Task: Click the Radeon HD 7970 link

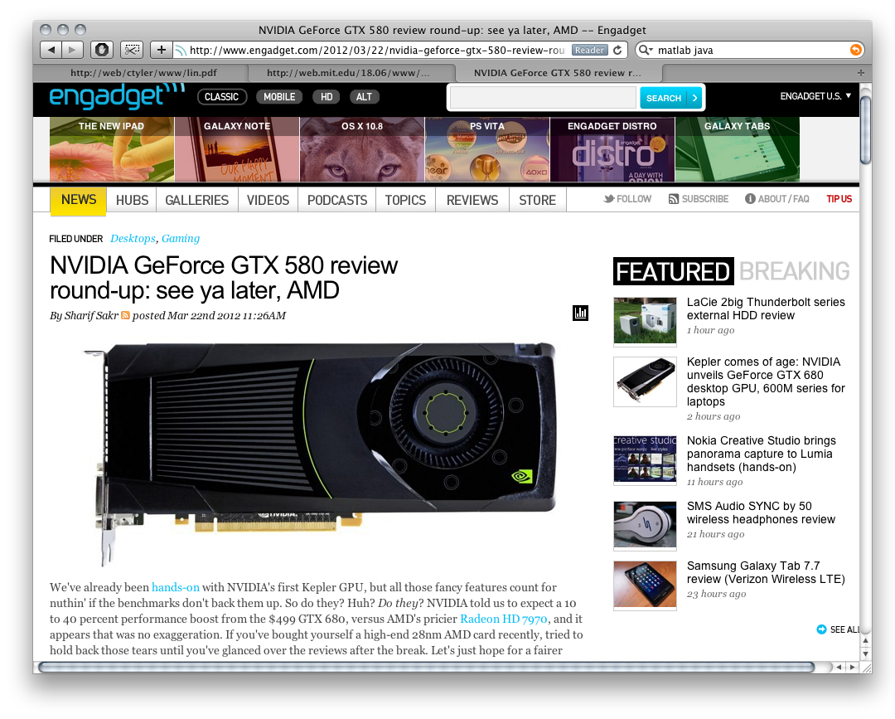Action: 504,619
